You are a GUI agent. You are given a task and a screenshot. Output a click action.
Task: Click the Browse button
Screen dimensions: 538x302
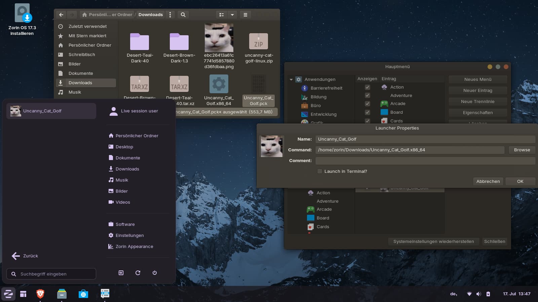522,150
